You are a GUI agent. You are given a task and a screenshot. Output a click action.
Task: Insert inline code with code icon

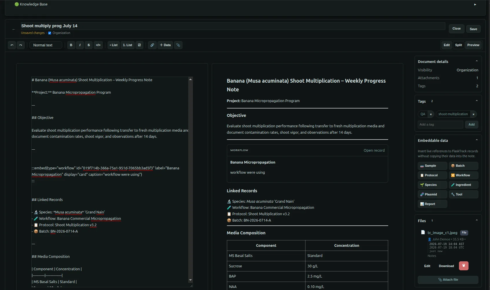point(98,45)
